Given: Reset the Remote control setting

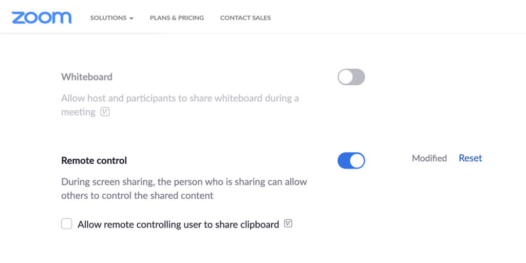Looking at the screenshot, I should (470, 158).
